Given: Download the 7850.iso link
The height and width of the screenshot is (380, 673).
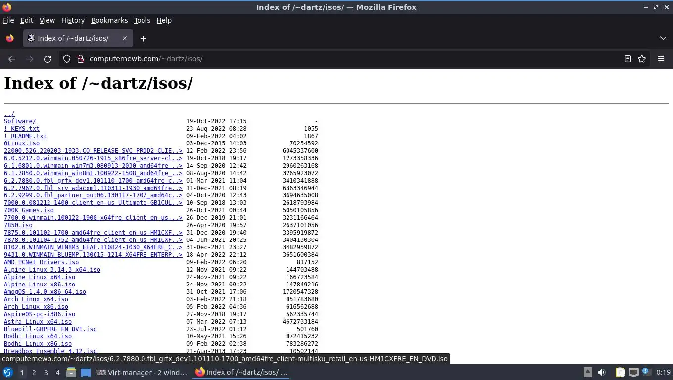Looking at the screenshot, I should click(18, 225).
